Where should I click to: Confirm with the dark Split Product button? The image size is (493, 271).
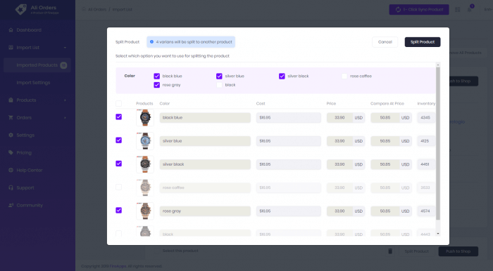click(x=423, y=42)
